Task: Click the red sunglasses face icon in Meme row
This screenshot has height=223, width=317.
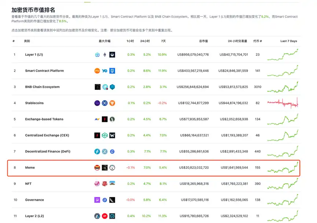Action: tap(97, 167)
